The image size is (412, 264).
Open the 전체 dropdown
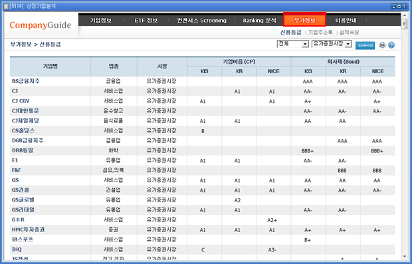pyautogui.click(x=292, y=44)
